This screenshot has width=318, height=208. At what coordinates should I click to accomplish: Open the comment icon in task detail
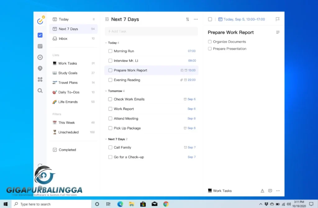pos(270,191)
